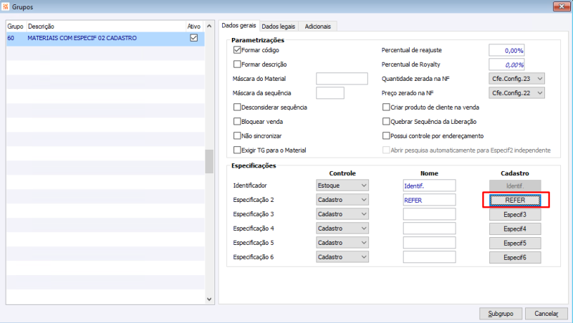Open the Especificação 3 Controle dropdown
The width and height of the screenshot is (573, 323).
(343, 214)
